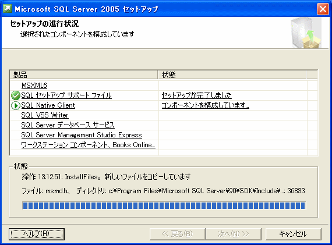Viewport: 332px width, 245px height.
Task: Close the SQL Server 2005 setup window
Action: [323, 9]
